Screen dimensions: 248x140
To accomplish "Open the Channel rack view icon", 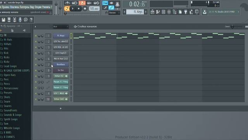I will coord(164,12).
